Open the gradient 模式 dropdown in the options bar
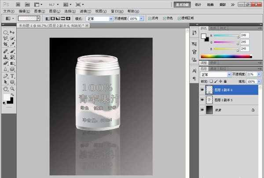Viewport: 264px width, 178px height. [x=99, y=19]
